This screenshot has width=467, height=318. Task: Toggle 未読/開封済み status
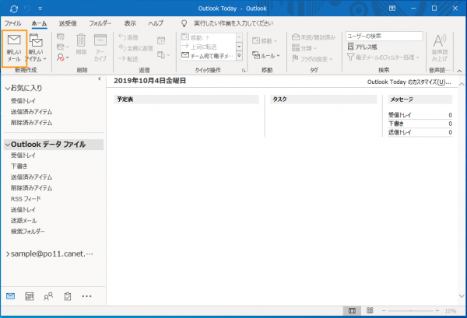pos(314,37)
